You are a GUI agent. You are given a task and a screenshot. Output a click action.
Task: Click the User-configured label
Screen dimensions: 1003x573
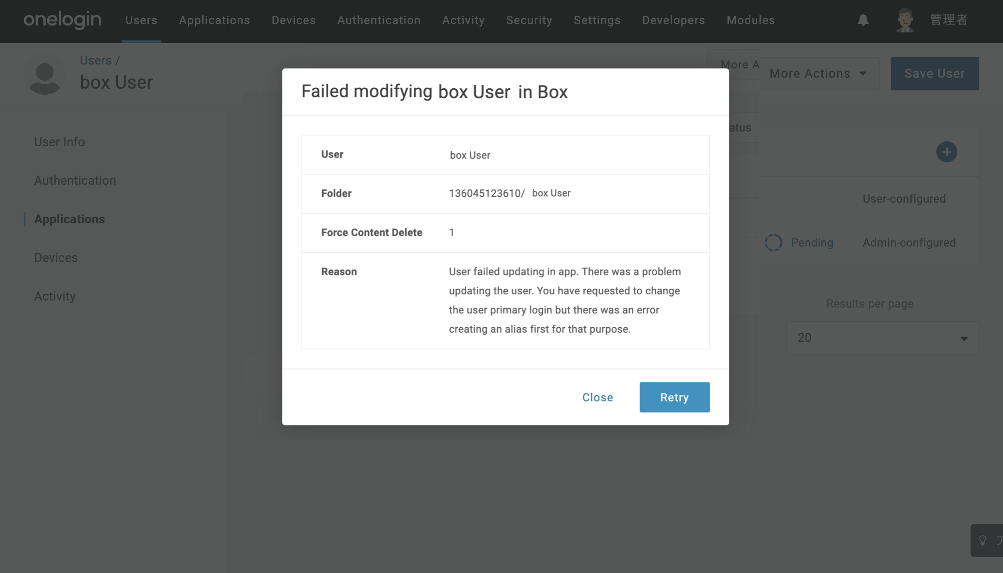point(904,199)
